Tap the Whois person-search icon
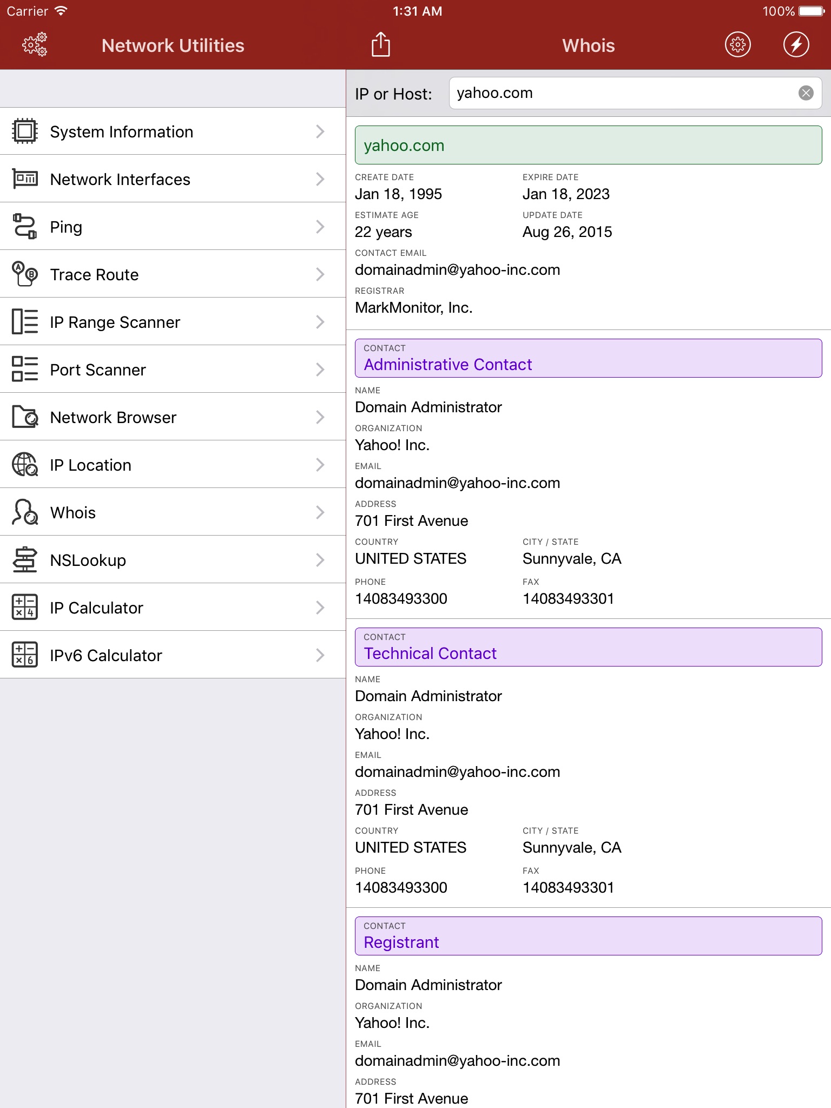This screenshot has width=831, height=1108. (24, 512)
